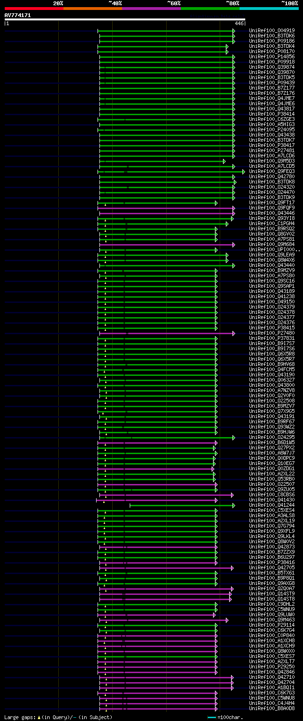Click label UniRef100_A1BQI1
This screenshot has width=303, height=721.
pos(272,688)
